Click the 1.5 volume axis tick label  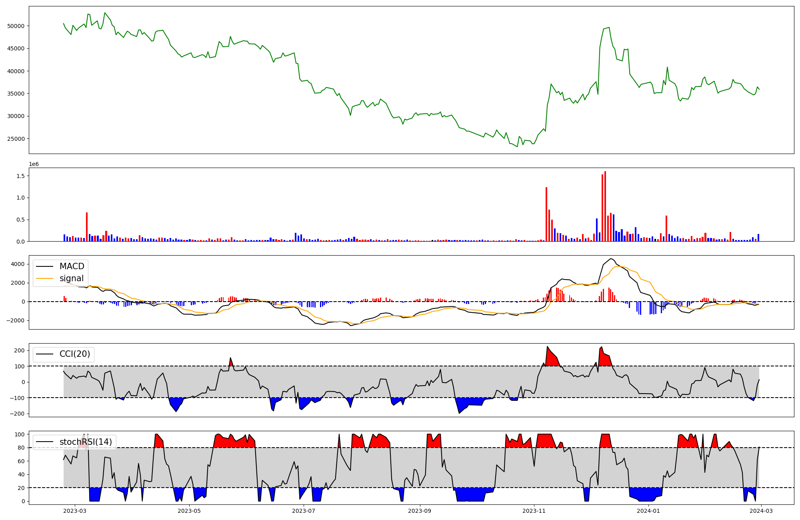[21, 176]
